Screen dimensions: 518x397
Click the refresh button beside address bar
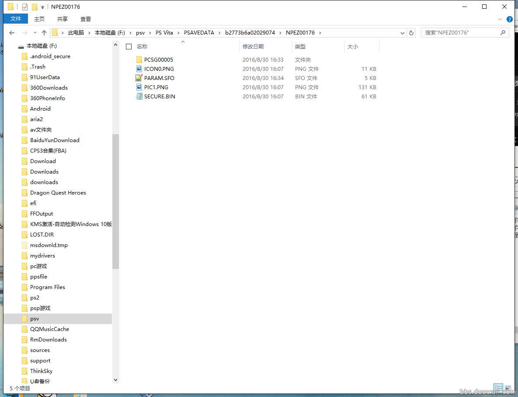click(x=411, y=33)
